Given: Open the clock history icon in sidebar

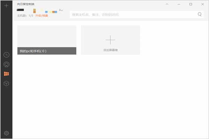Looking at the screenshot, I should click(6, 55).
